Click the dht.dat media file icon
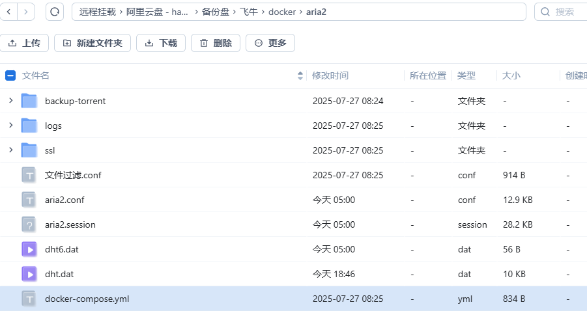This screenshot has width=587, height=311. click(x=29, y=274)
